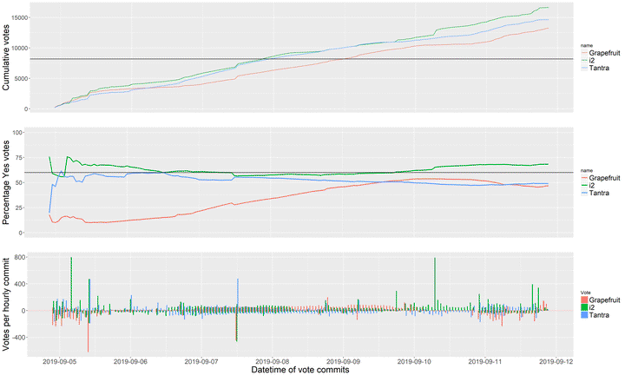The height and width of the screenshot is (375, 625).
Task: Select Tantra label in Cumulative votes legend
Action: click(599, 69)
